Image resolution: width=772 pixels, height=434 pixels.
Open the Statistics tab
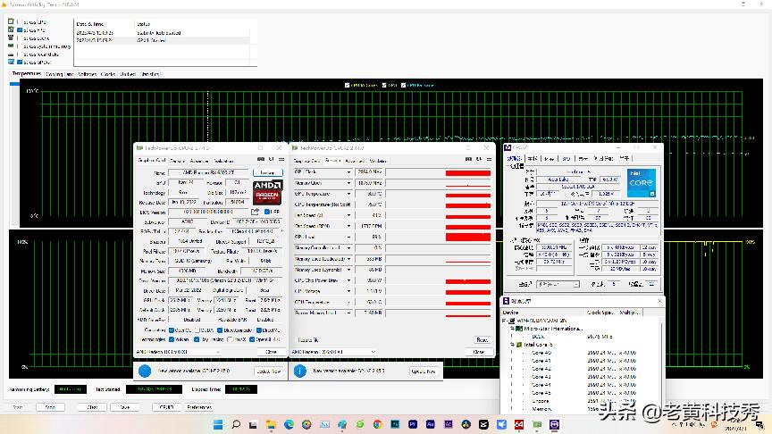(149, 74)
